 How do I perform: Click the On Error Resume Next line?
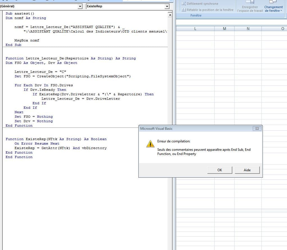coord(37,143)
